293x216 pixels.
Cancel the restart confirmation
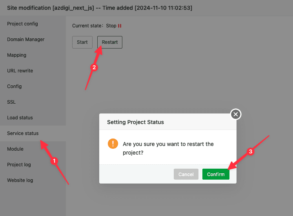pos(186,174)
